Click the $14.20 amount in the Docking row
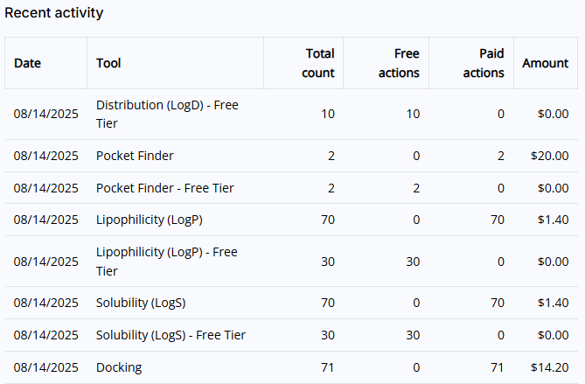Screen dimensions: 585x384 coord(550,367)
